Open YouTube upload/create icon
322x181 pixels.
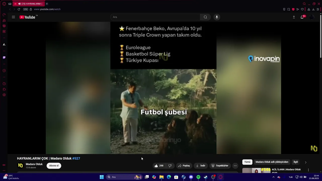point(294,17)
